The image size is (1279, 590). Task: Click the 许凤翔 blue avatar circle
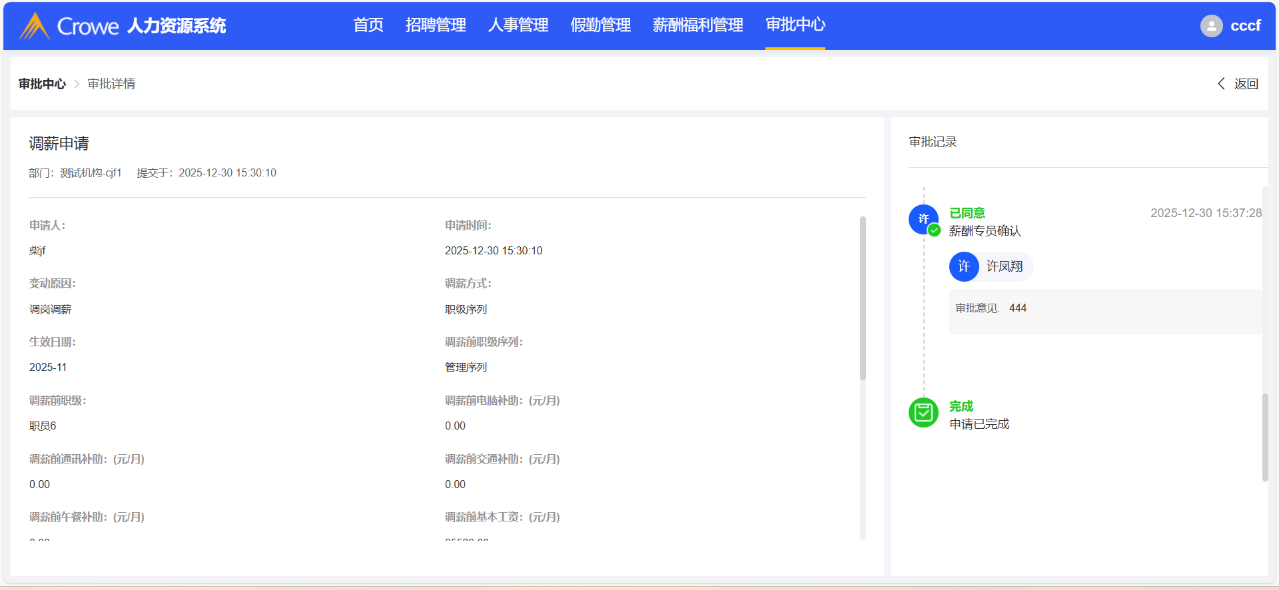(964, 267)
